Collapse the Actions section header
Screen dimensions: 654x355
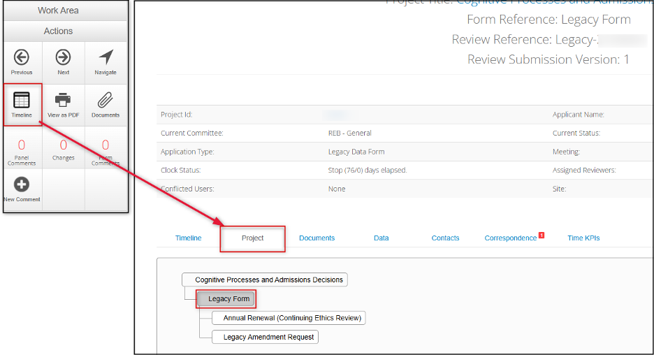tap(58, 31)
